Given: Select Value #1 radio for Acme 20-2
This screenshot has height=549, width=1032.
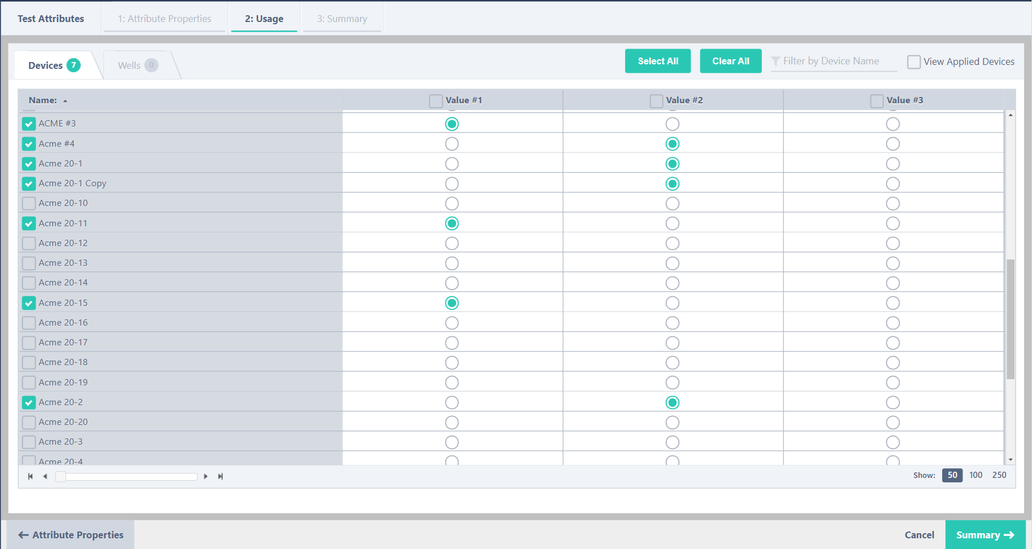Looking at the screenshot, I should tap(452, 402).
